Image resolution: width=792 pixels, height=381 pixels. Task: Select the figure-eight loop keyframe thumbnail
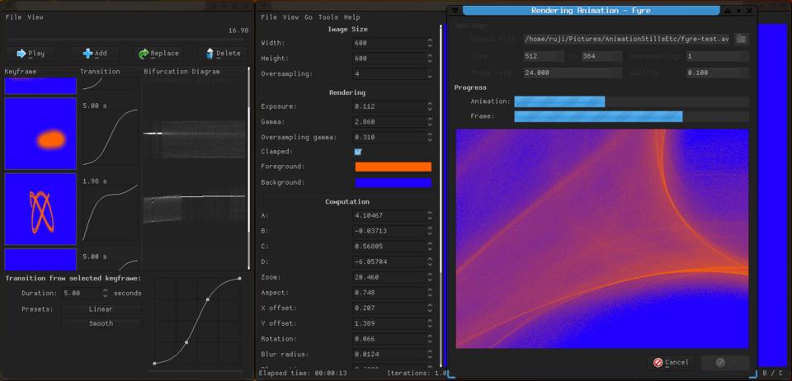pyautogui.click(x=40, y=209)
